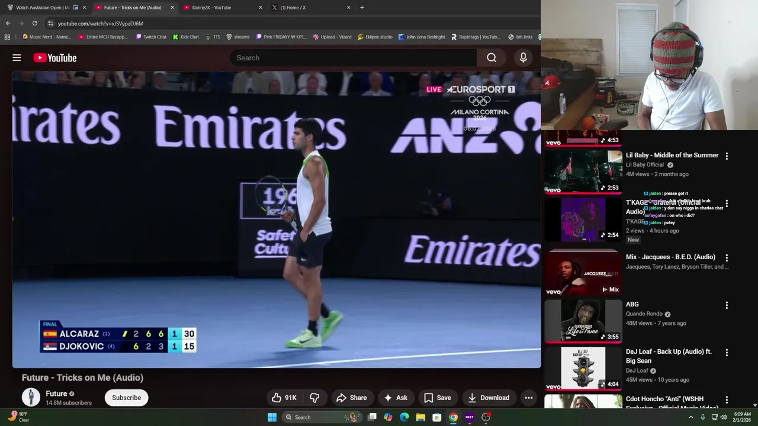Start voice search with the microphone
758x426 pixels.
[x=523, y=57]
